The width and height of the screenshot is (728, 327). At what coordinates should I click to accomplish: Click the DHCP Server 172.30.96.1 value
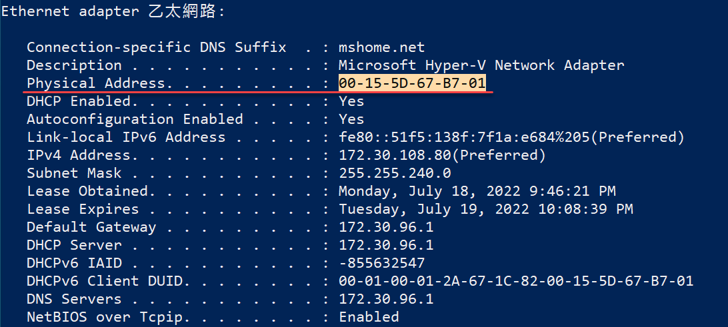pyautogui.click(x=386, y=245)
